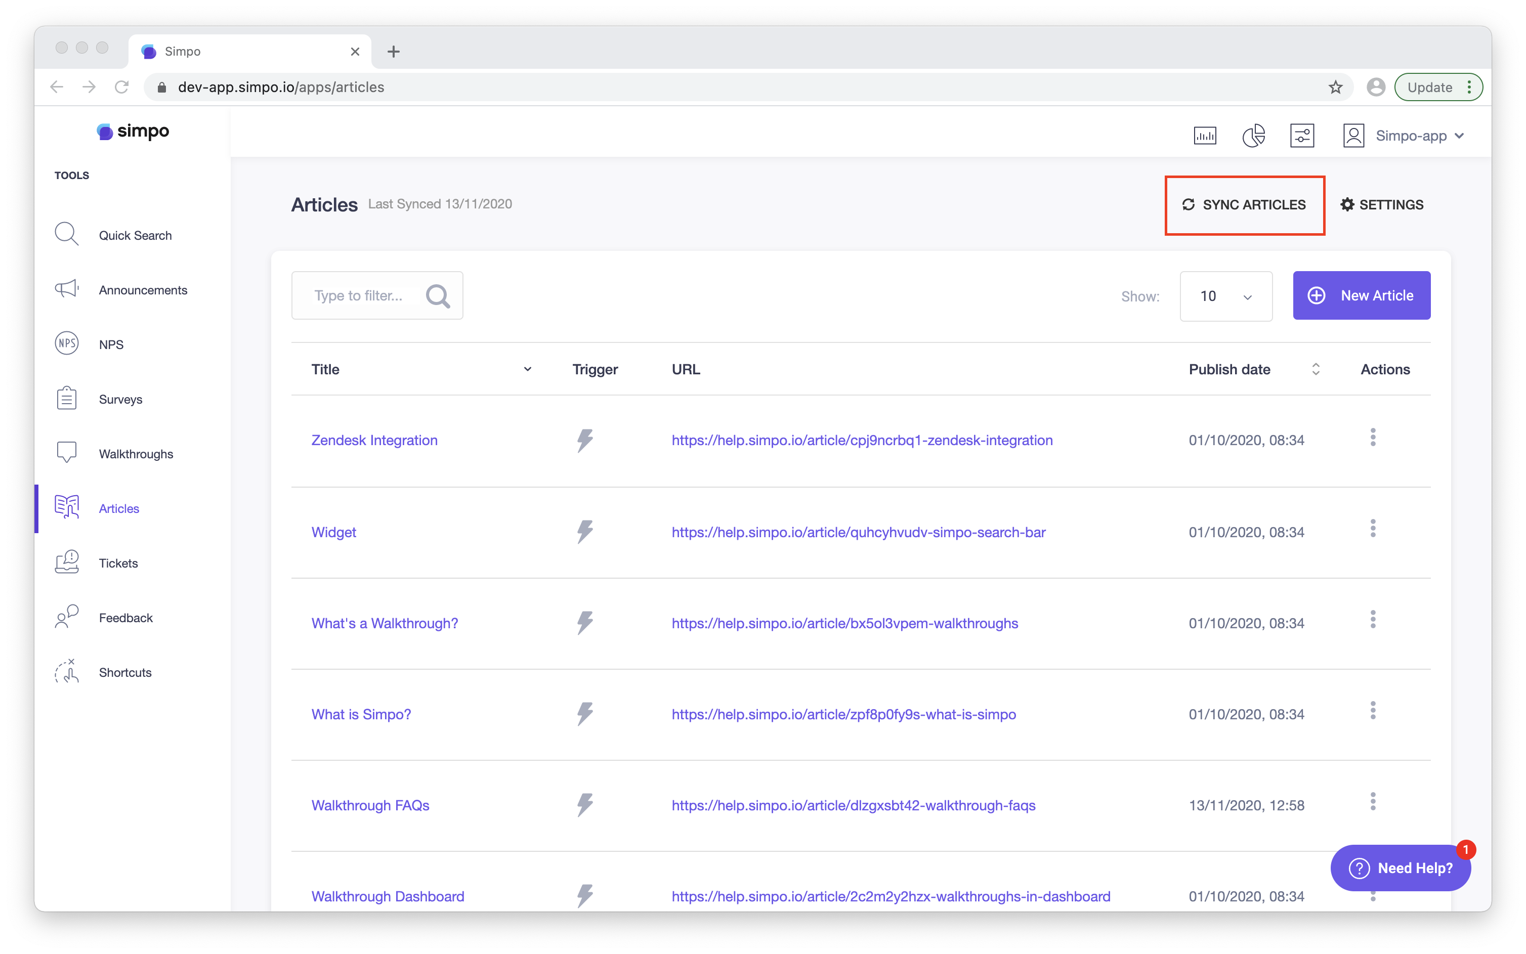1526x954 pixels.
Task: Click trigger bolt for What's a Walkthrough?
Action: pyautogui.click(x=584, y=623)
